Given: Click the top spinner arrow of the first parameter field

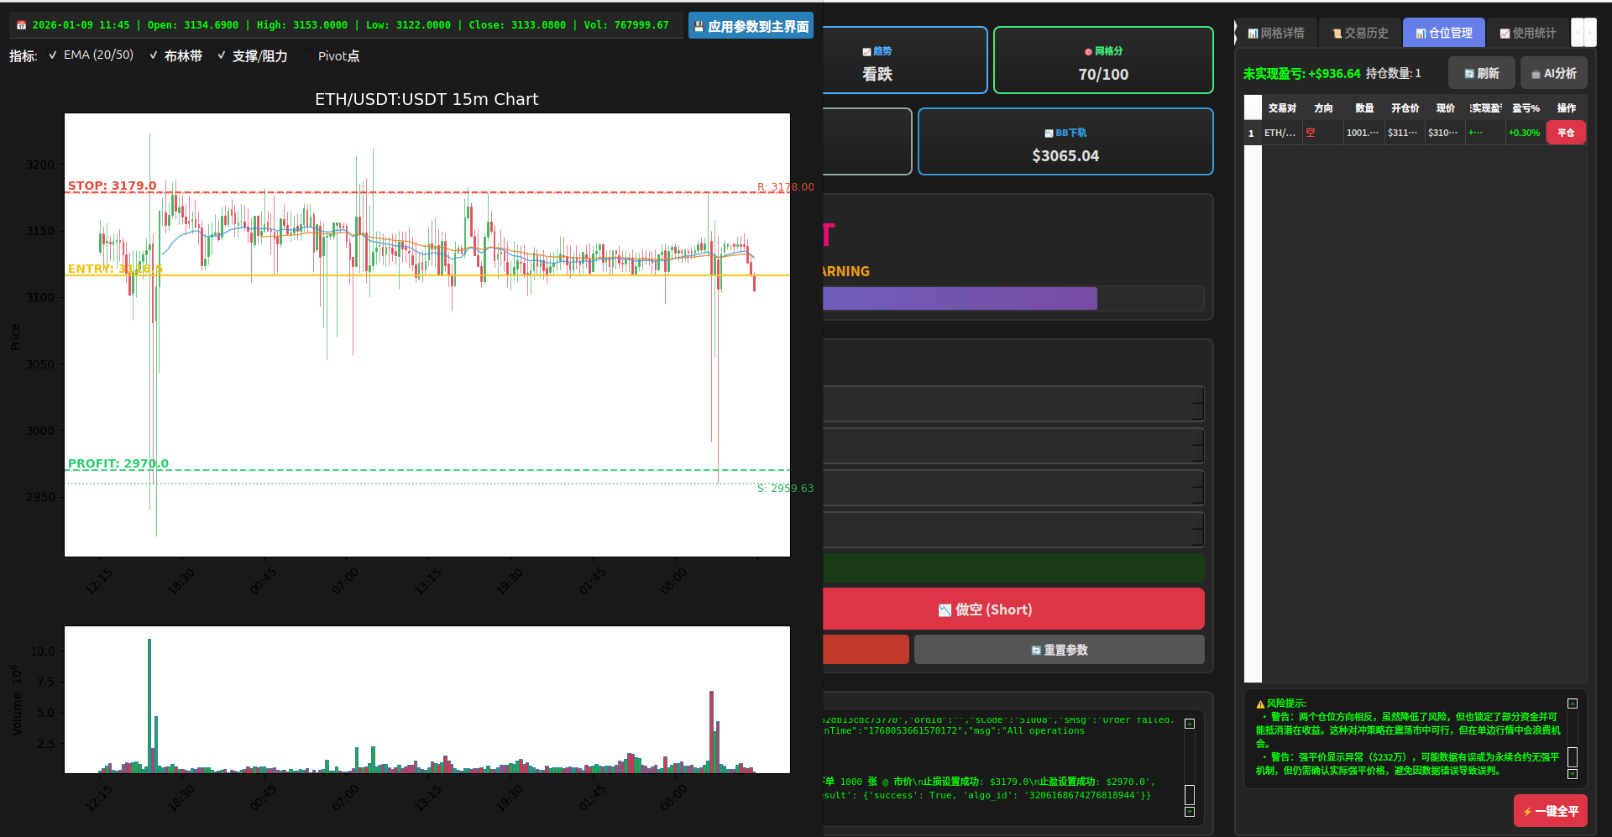Looking at the screenshot, I should 1196,395.
